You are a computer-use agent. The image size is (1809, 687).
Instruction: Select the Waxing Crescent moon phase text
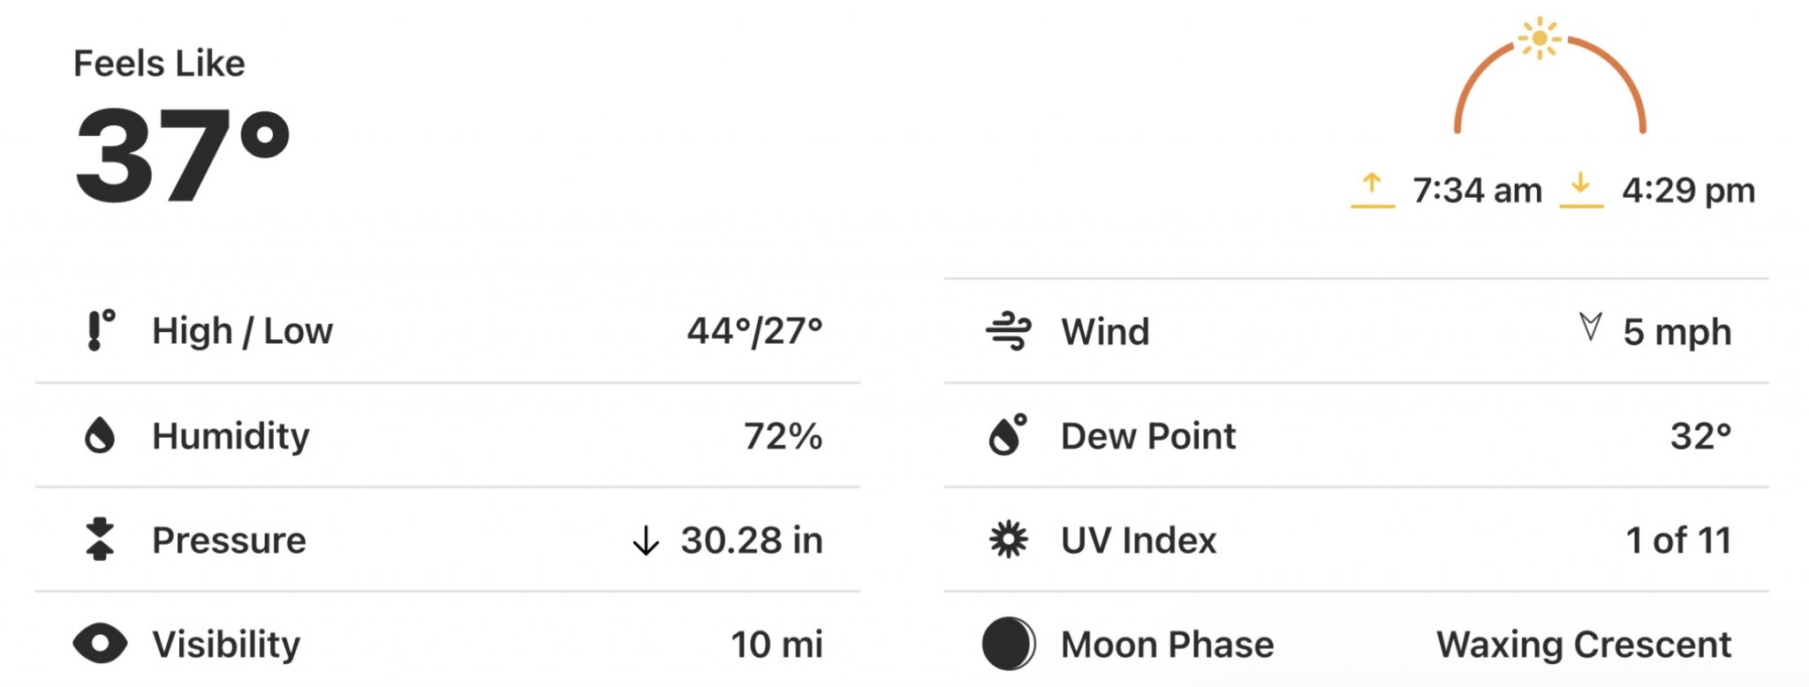pos(1584,645)
